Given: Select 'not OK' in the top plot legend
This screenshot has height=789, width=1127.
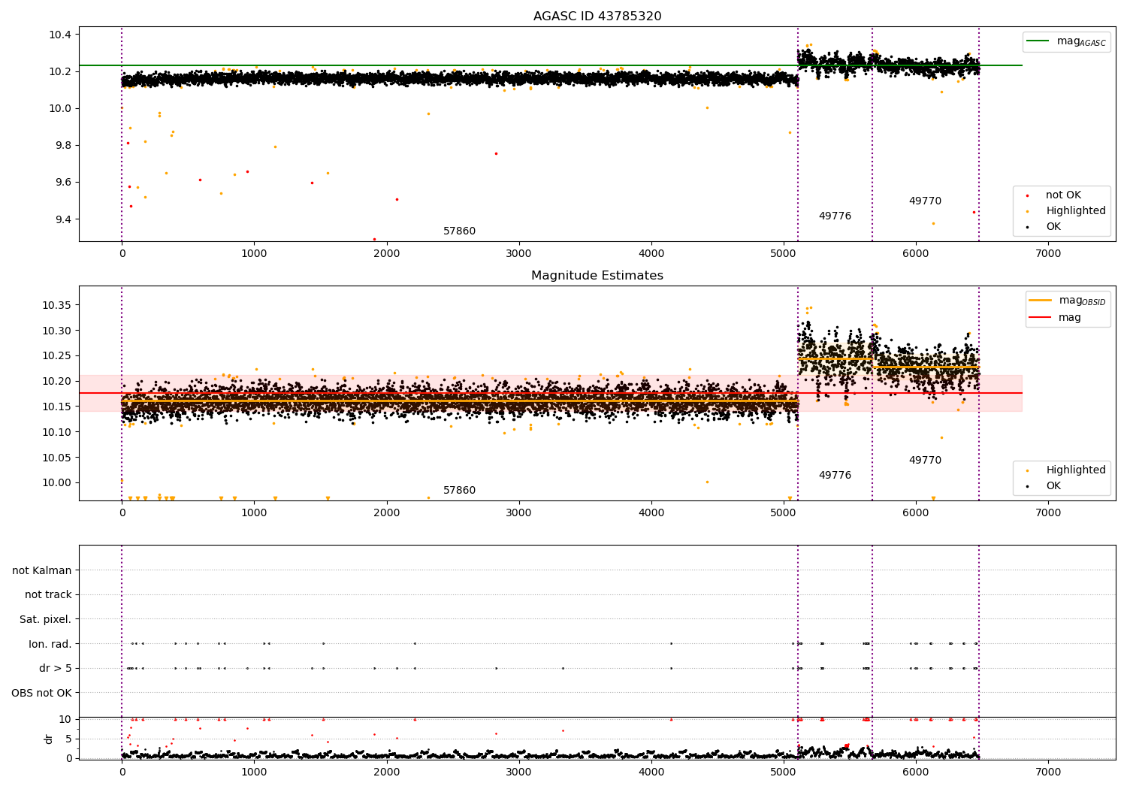Looking at the screenshot, I should (1063, 195).
